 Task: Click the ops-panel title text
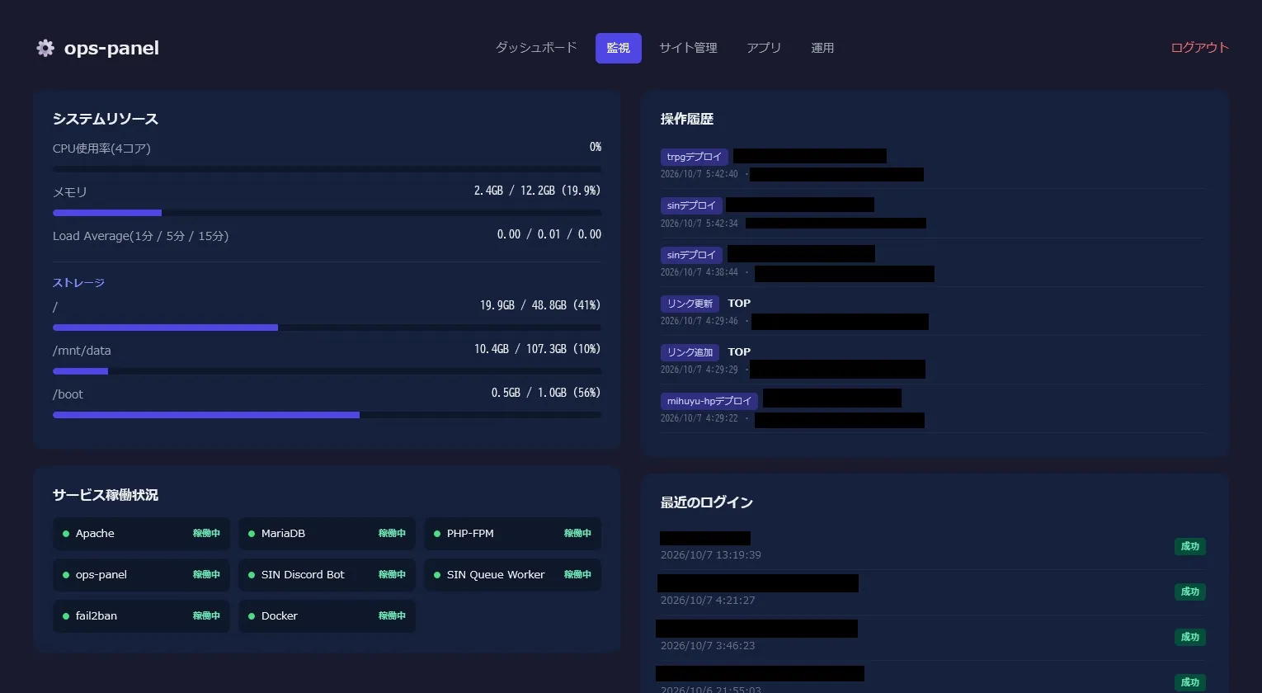111,48
